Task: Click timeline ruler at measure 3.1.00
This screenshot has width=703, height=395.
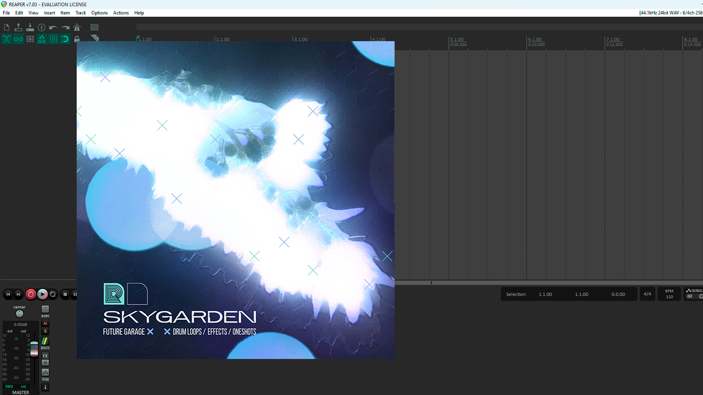Action: click(x=301, y=40)
